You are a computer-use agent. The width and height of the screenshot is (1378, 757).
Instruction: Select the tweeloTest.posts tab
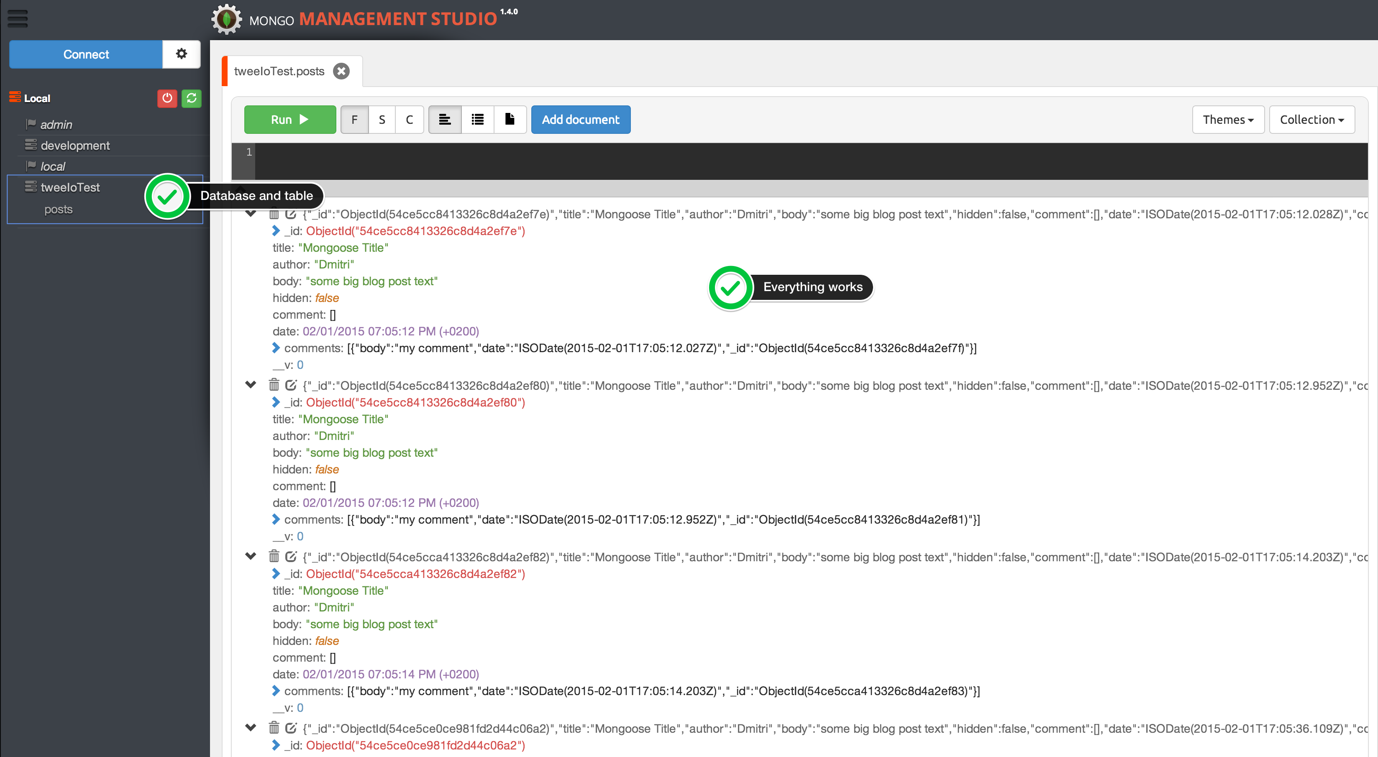279,71
